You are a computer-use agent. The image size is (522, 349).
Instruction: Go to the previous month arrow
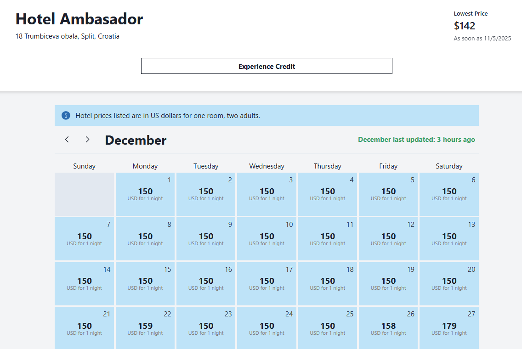[x=67, y=140]
